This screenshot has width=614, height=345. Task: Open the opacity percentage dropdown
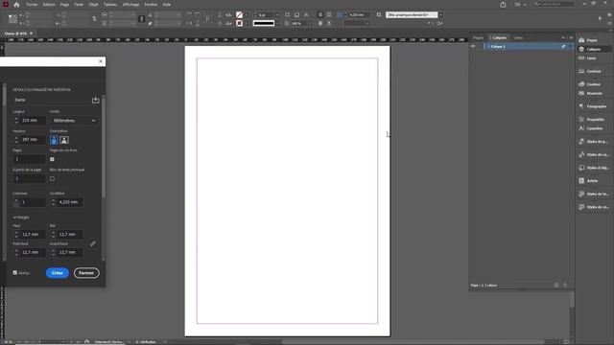(310, 23)
